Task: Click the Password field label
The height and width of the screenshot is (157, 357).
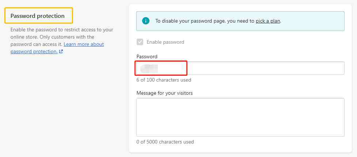Action: (x=147, y=56)
